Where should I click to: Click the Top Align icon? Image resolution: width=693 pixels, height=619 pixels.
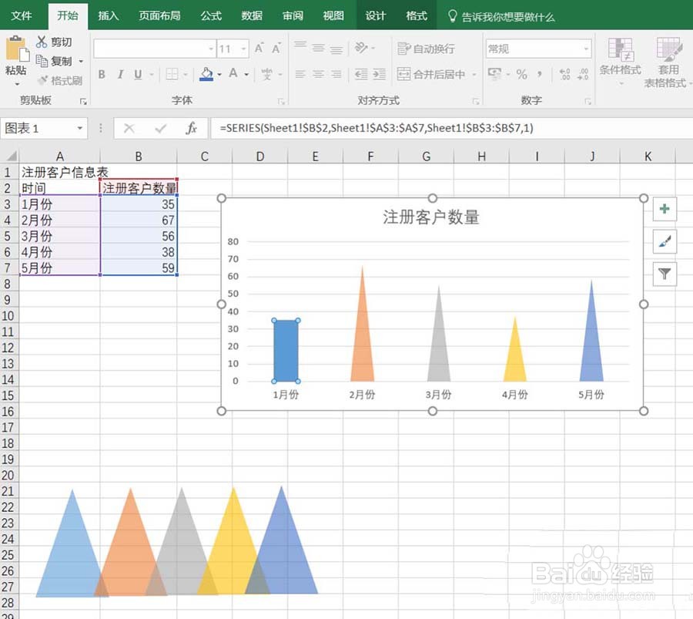tap(300, 46)
